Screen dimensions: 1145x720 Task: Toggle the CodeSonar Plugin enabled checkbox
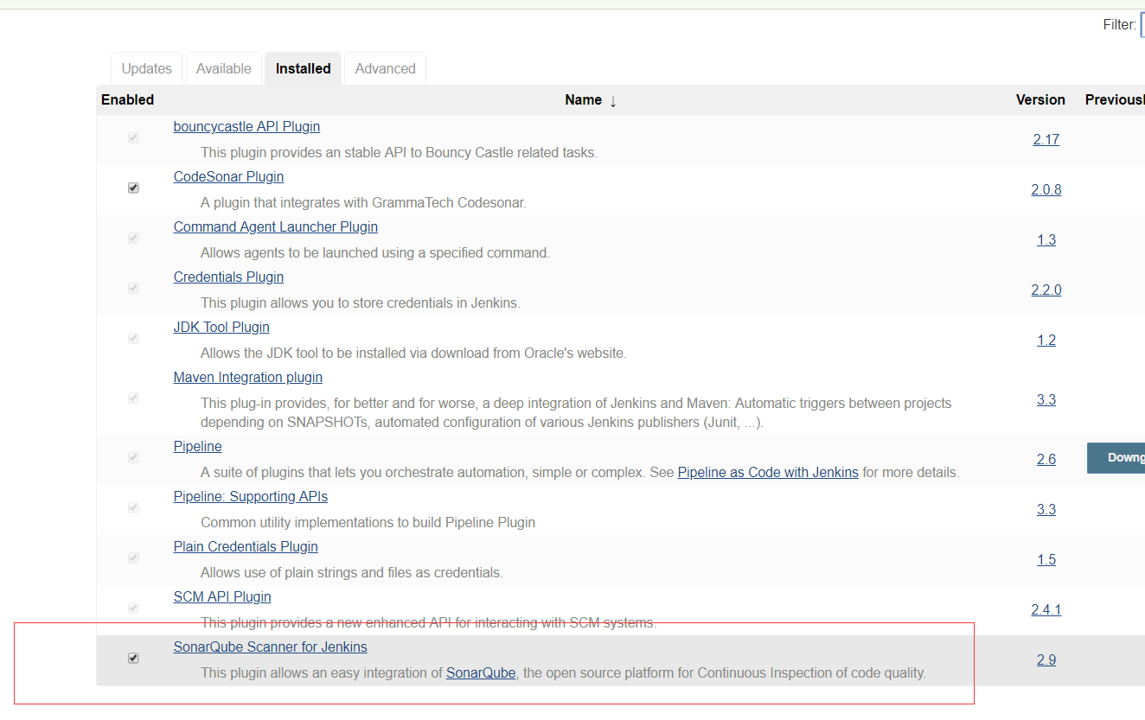tap(133, 187)
